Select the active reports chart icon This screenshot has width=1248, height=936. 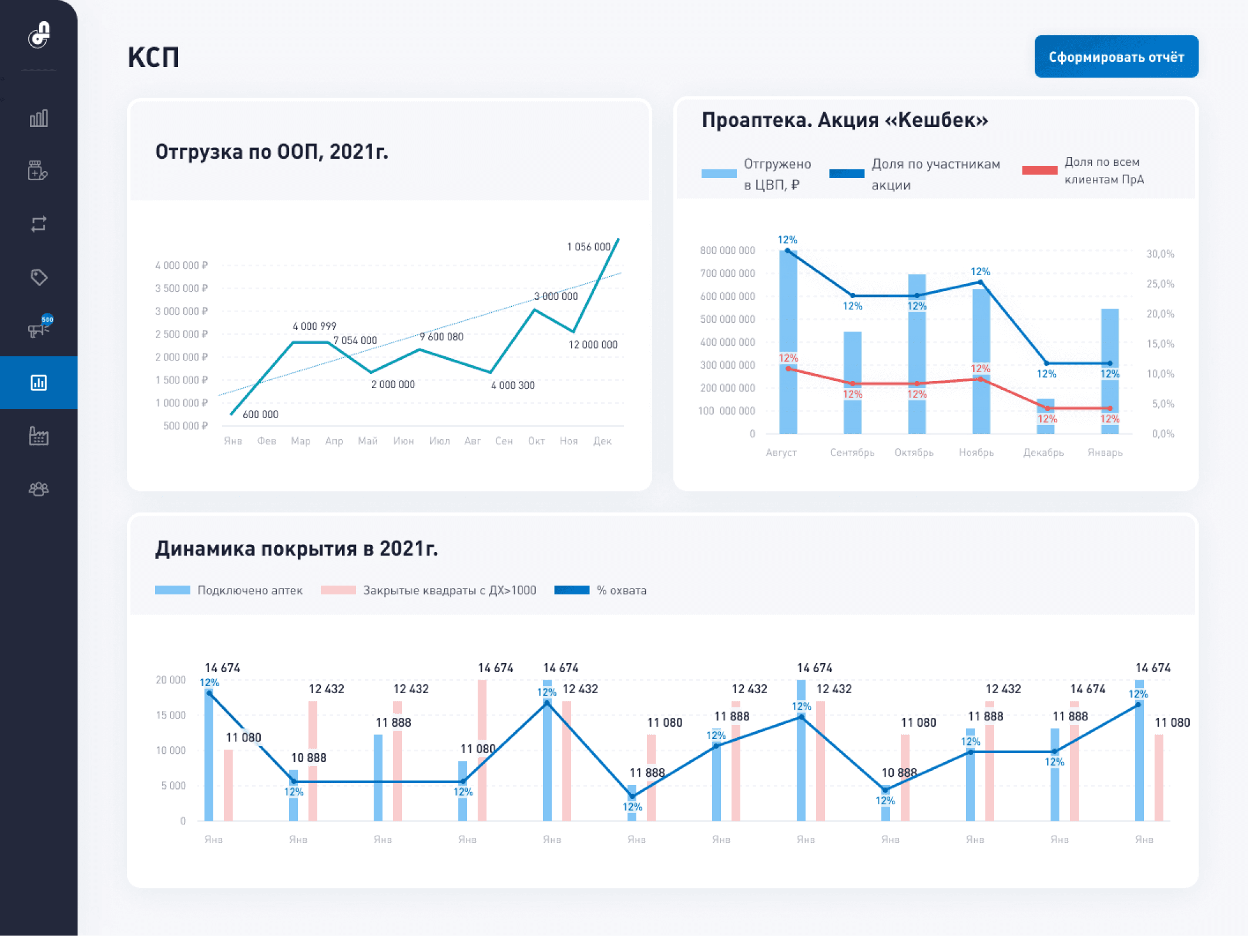[x=39, y=383]
